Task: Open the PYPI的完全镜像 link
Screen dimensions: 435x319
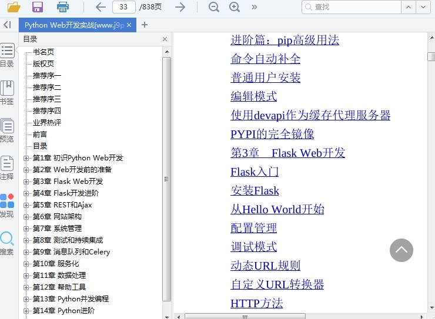Action: tap(272, 134)
